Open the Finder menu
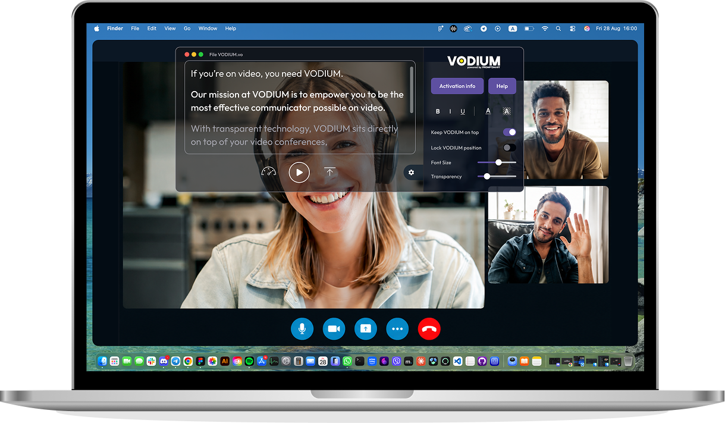Viewport: 725px width, 423px height. tap(115, 29)
